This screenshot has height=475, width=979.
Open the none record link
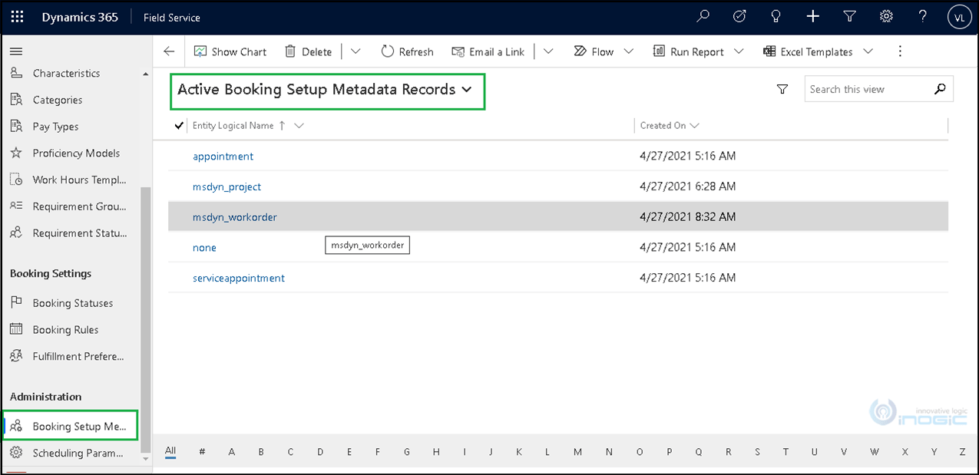tap(204, 248)
